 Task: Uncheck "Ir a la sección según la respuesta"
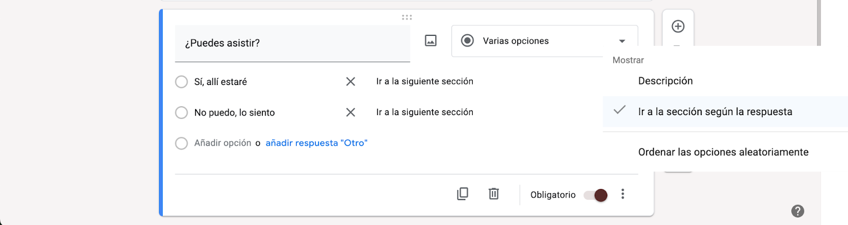coord(714,111)
